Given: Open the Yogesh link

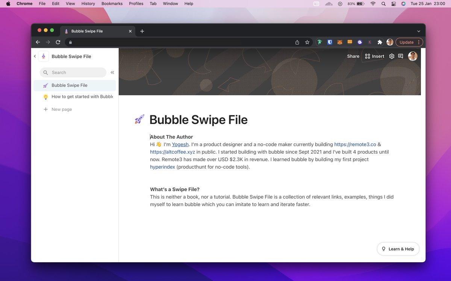Looking at the screenshot, I should click(x=180, y=144).
